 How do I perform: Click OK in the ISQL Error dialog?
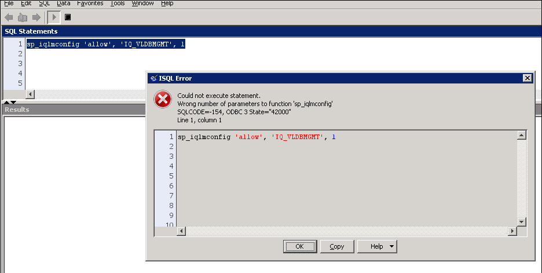click(300, 246)
